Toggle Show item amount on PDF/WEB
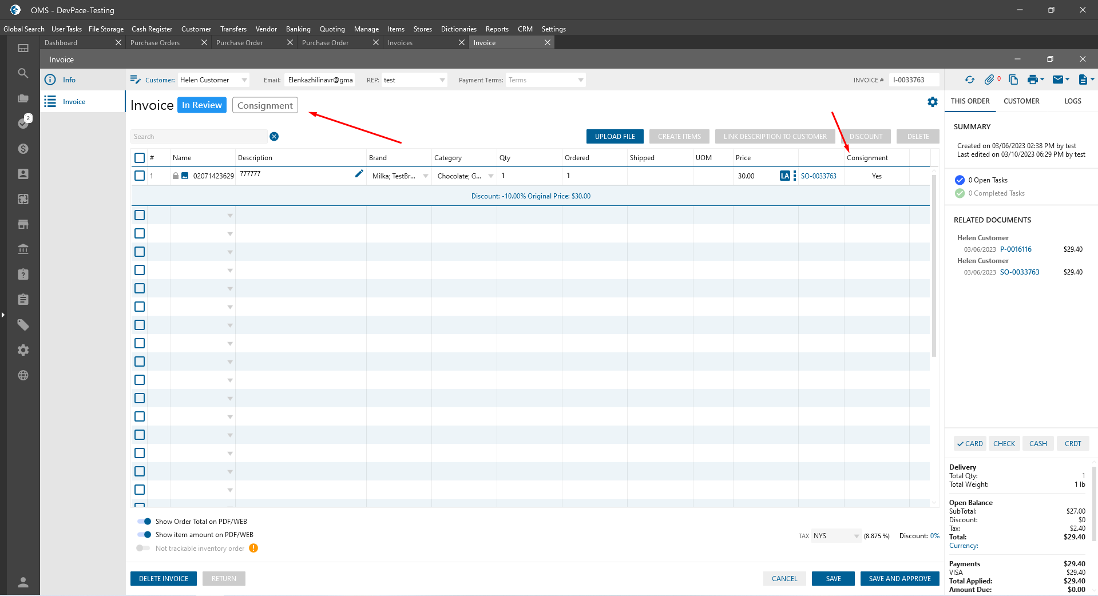The image size is (1098, 596). coord(144,535)
